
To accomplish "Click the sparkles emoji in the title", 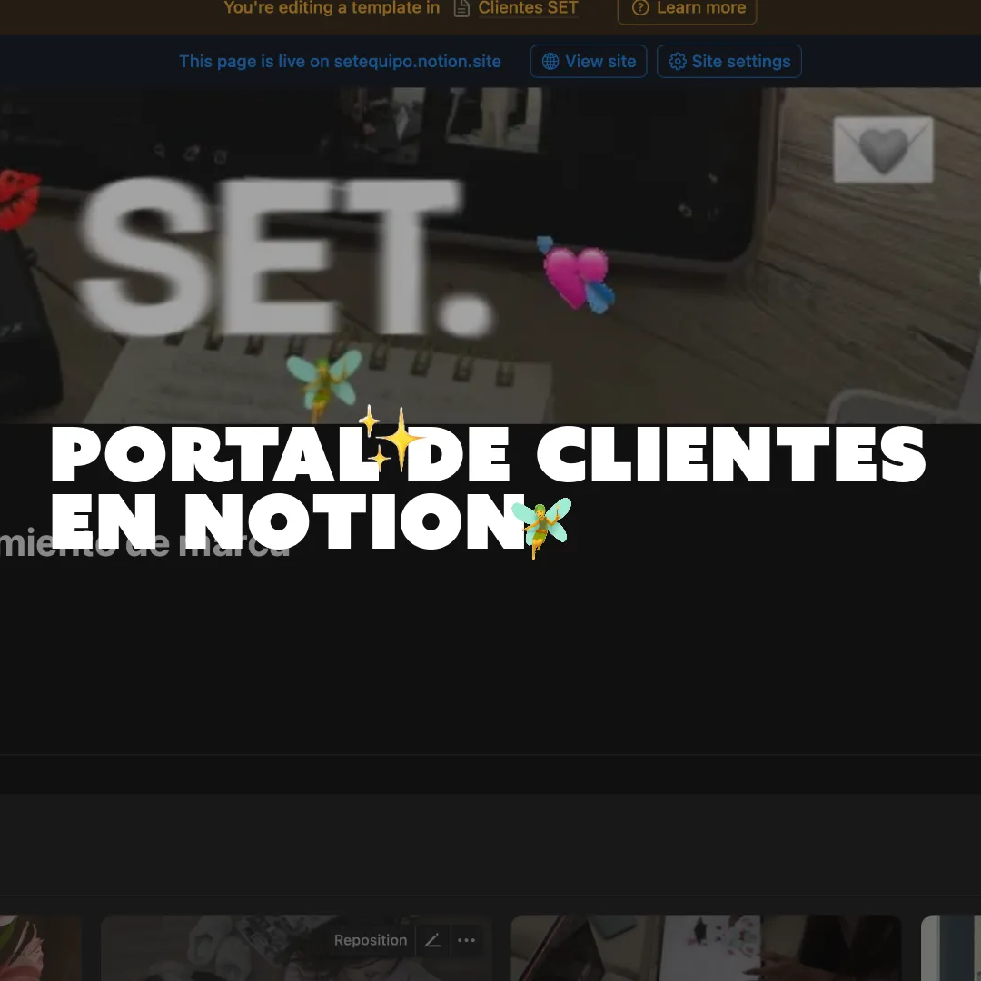I will click(x=391, y=440).
